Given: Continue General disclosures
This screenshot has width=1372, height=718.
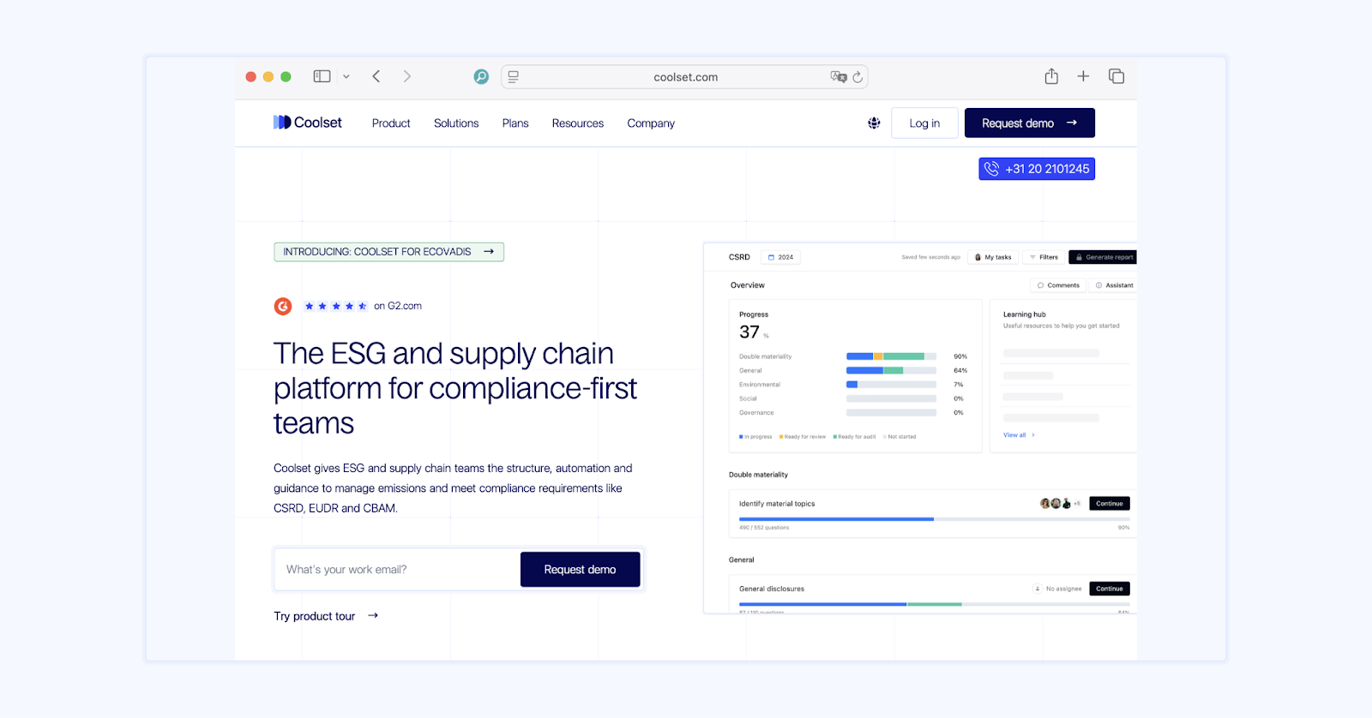Looking at the screenshot, I should pos(1110,589).
